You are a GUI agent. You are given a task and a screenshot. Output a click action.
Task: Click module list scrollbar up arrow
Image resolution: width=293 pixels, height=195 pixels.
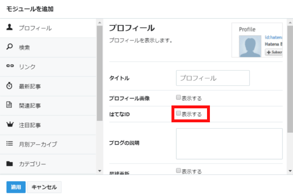[x=99, y=23]
